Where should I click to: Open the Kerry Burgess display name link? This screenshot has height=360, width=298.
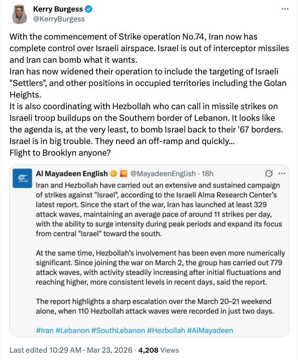58,9
